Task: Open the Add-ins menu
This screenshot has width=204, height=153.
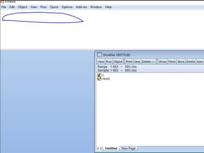Action: (x=81, y=7)
